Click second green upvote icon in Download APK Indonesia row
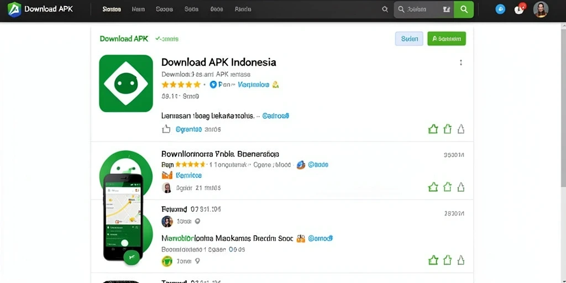The height and width of the screenshot is (283, 566). pyautogui.click(x=447, y=129)
